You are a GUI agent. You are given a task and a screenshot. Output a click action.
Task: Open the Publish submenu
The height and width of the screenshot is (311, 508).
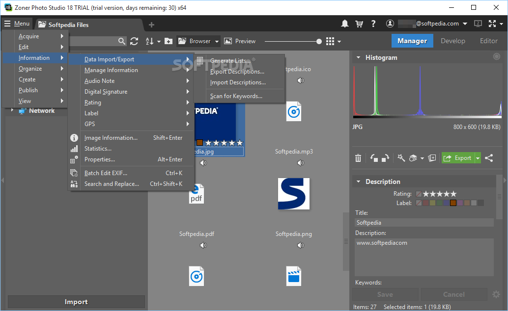tap(35, 90)
